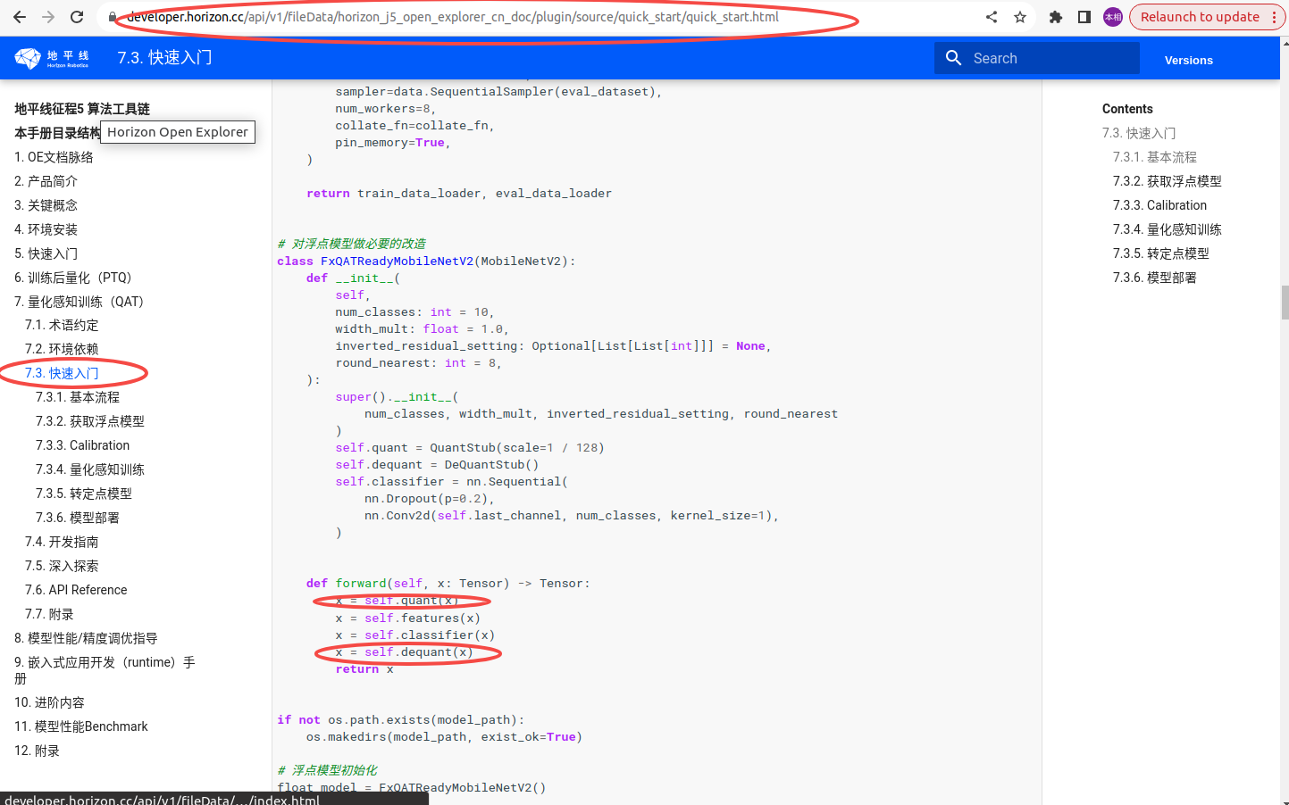Image resolution: width=1289 pixels, height=805 pixels.
Task: Select 7.6. API Reference in sidebar
Action: pos(76,590)
